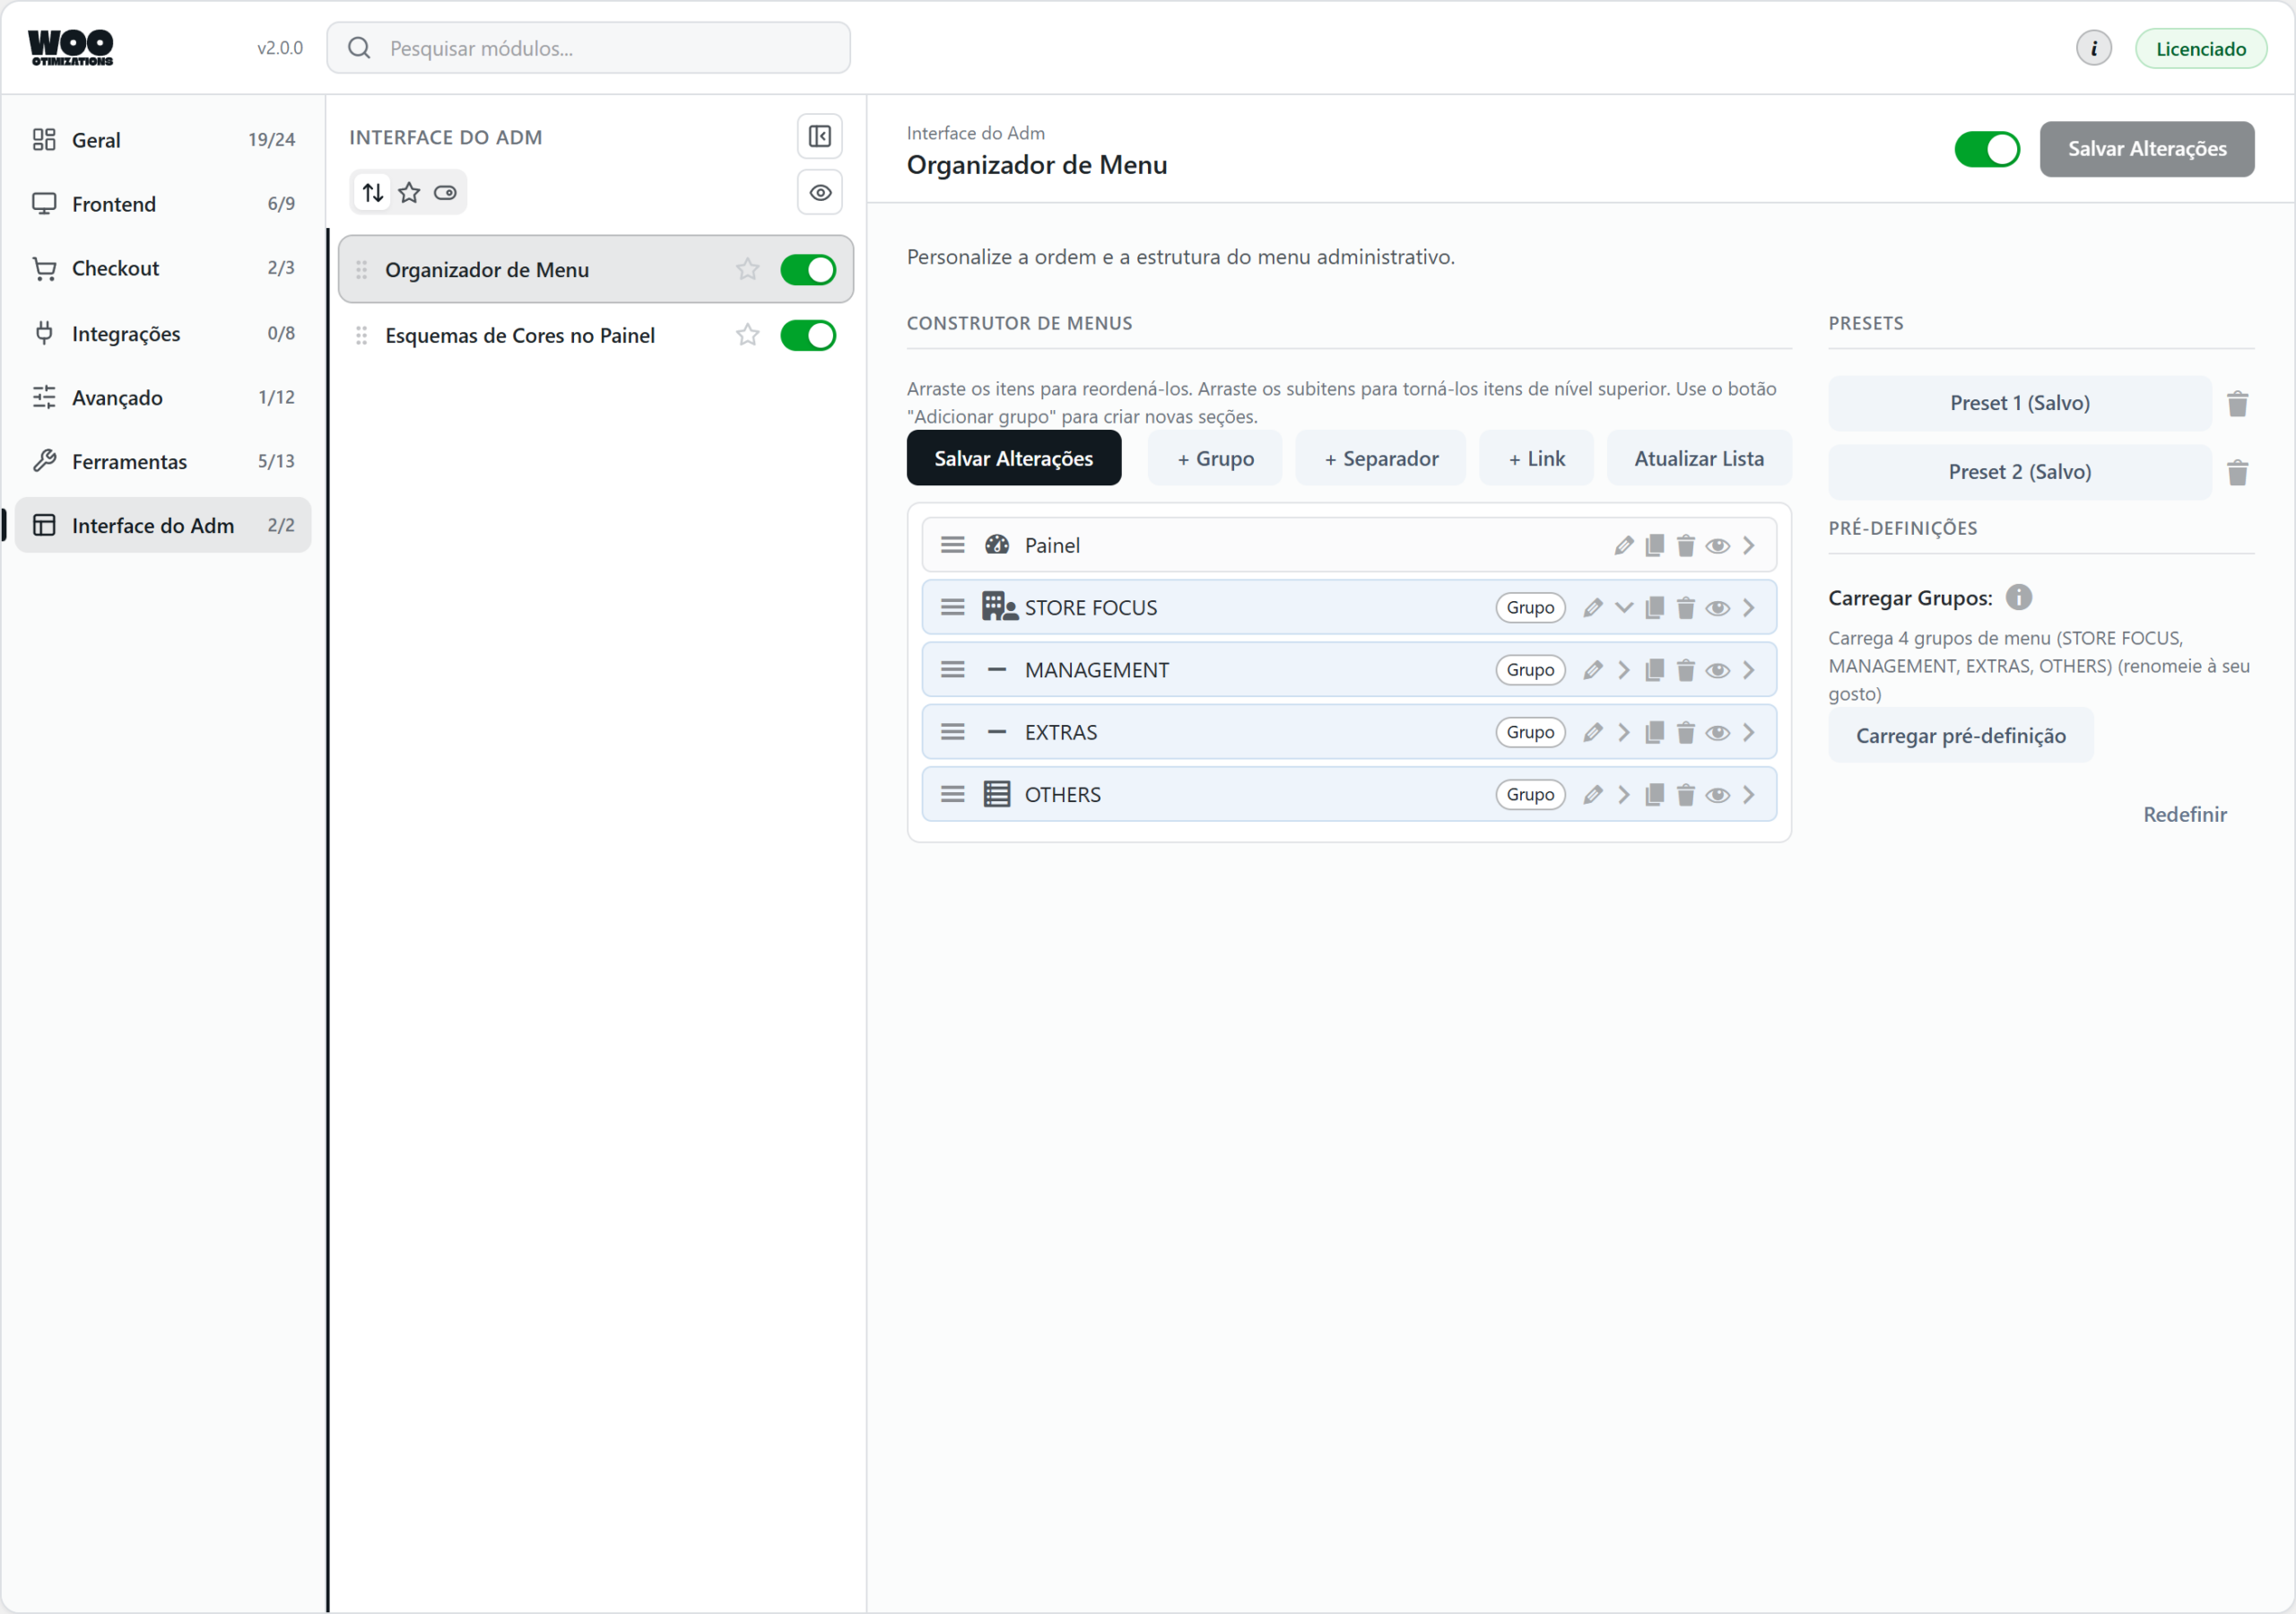Toggle the Organizador de Menu module switch
The width and height of the screenshot is (2296, 1614).
pos(807,269)
